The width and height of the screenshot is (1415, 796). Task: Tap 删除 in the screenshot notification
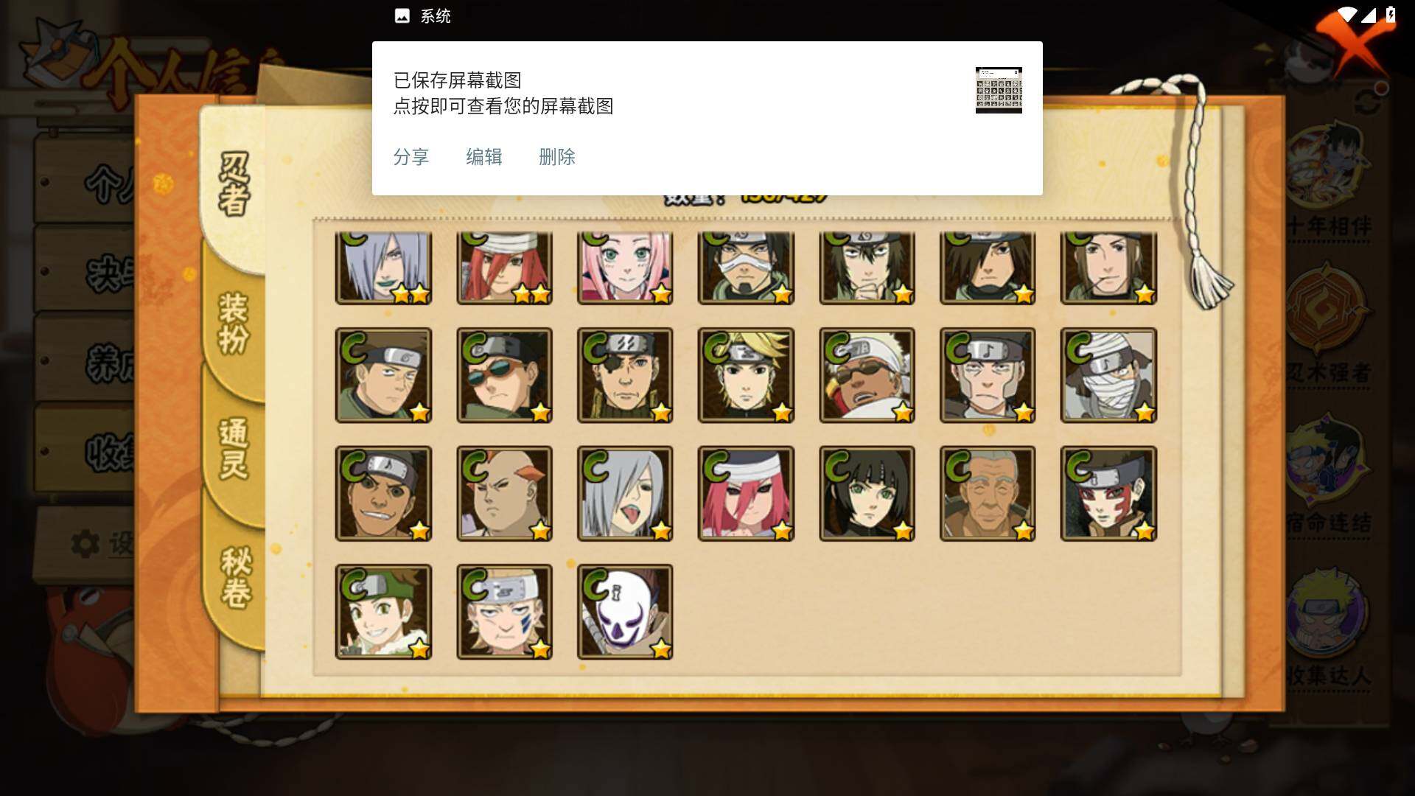pos(557,157)
